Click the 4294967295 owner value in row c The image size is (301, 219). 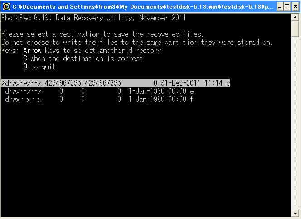[63, 83]
